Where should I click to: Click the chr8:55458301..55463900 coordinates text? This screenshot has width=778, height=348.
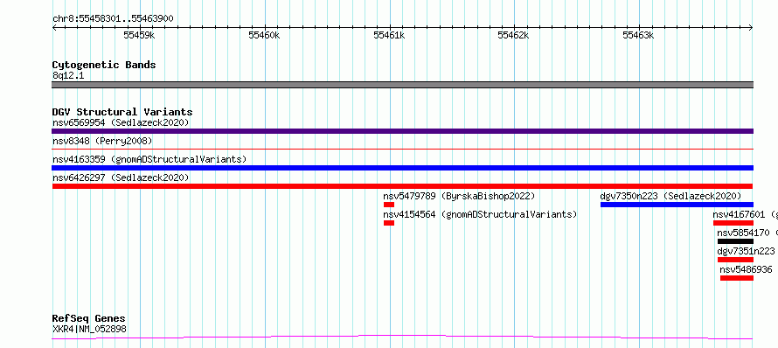click(x=113, y=19)
